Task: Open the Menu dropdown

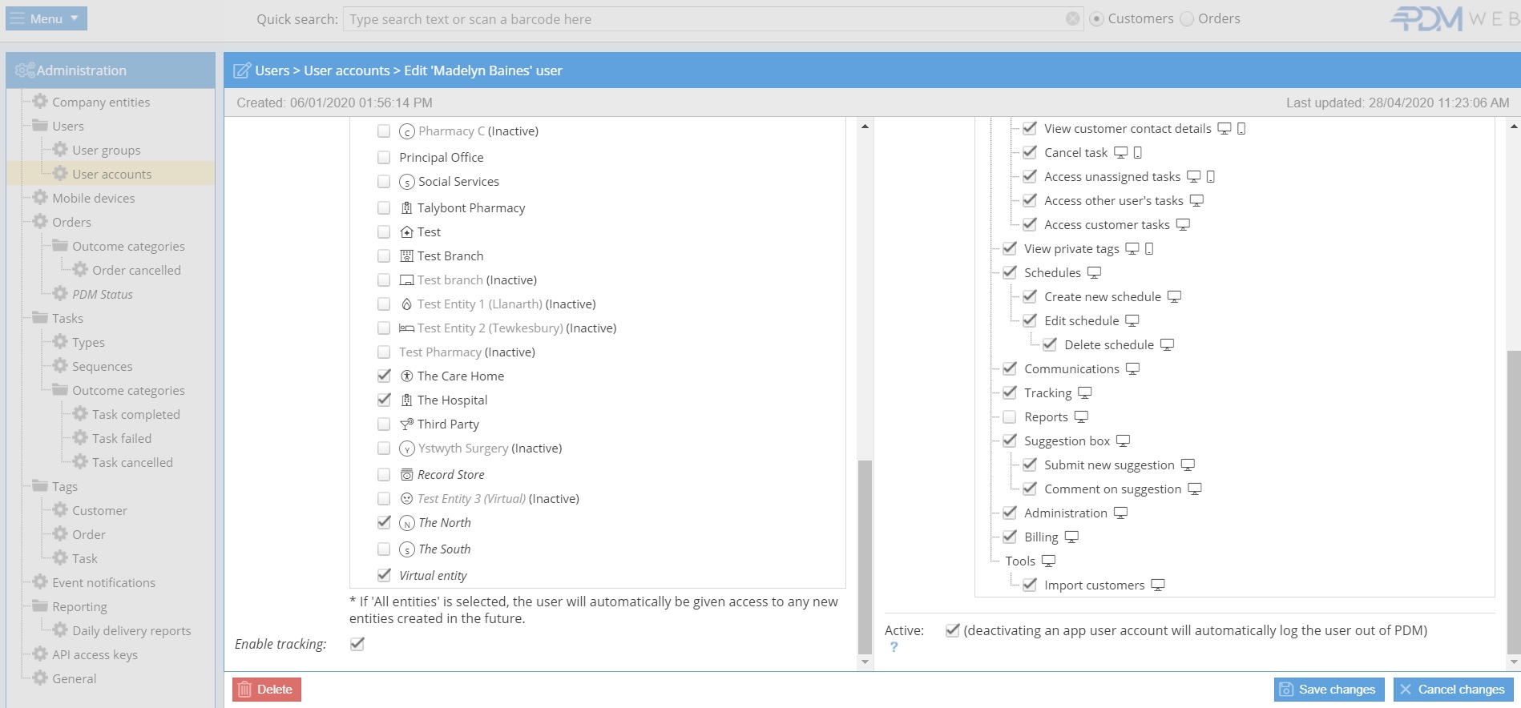Action: point(46,18)
